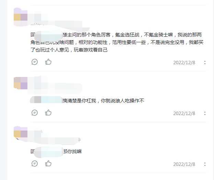
Task: Open avatar of the 氪金选狂战 commenter
Action: coord(21,17)
